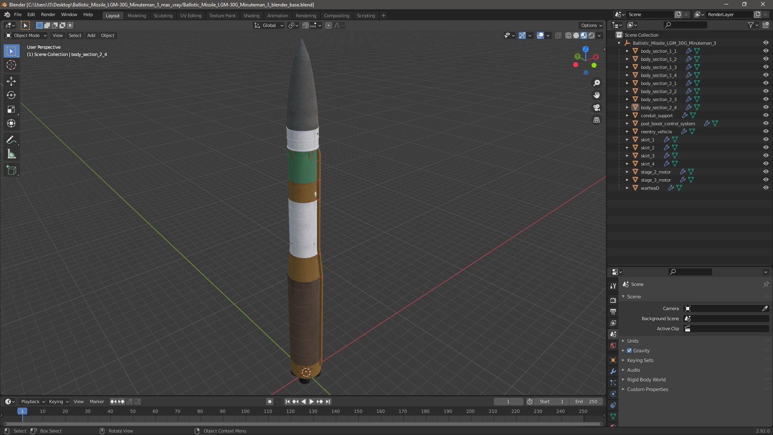Open Global transform orientation dropdown

point(269,25)
